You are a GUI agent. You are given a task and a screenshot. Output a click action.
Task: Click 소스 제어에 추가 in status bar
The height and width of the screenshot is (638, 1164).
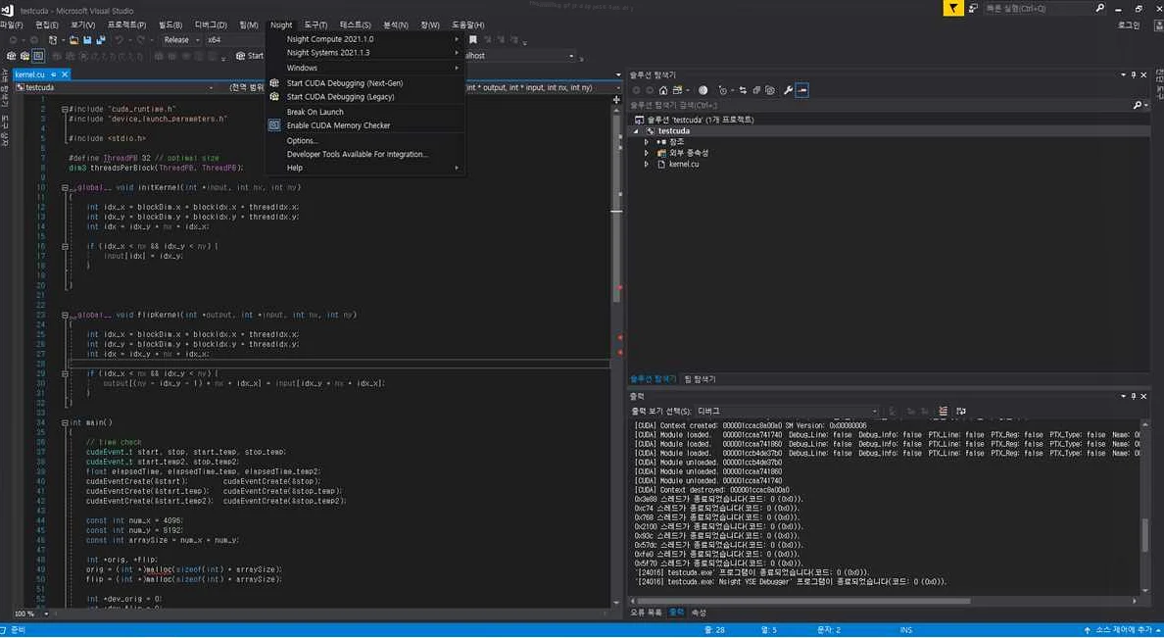pyautogui.click(x=1122, y=630)
